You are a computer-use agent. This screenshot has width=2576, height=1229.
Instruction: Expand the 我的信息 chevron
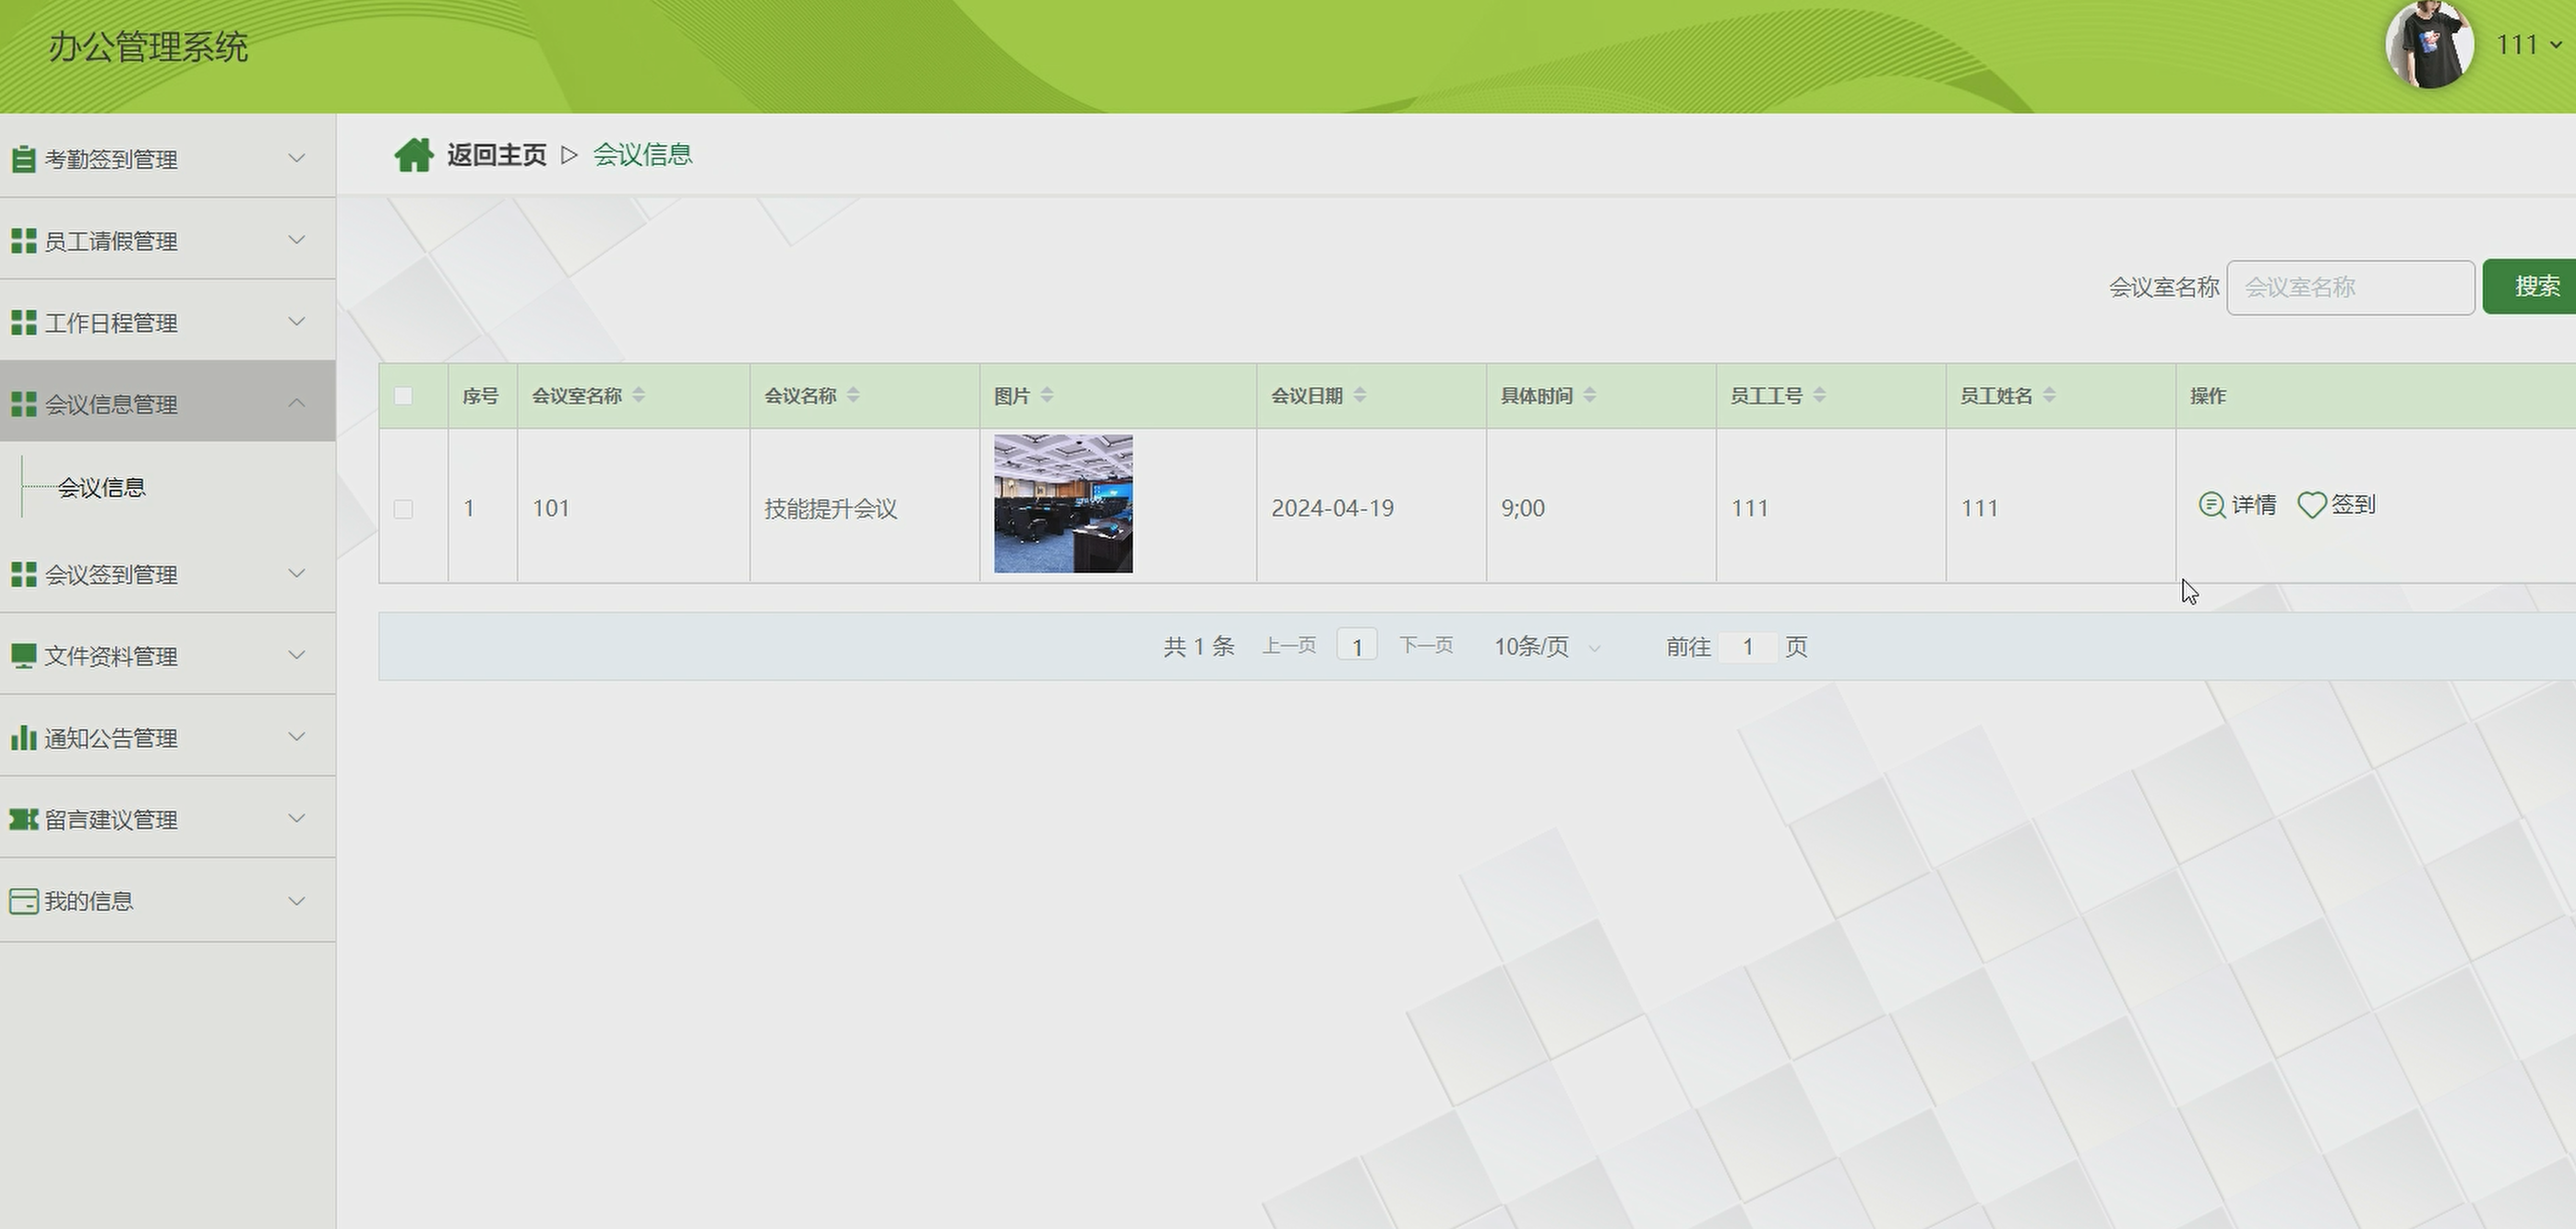click(297, 901)
